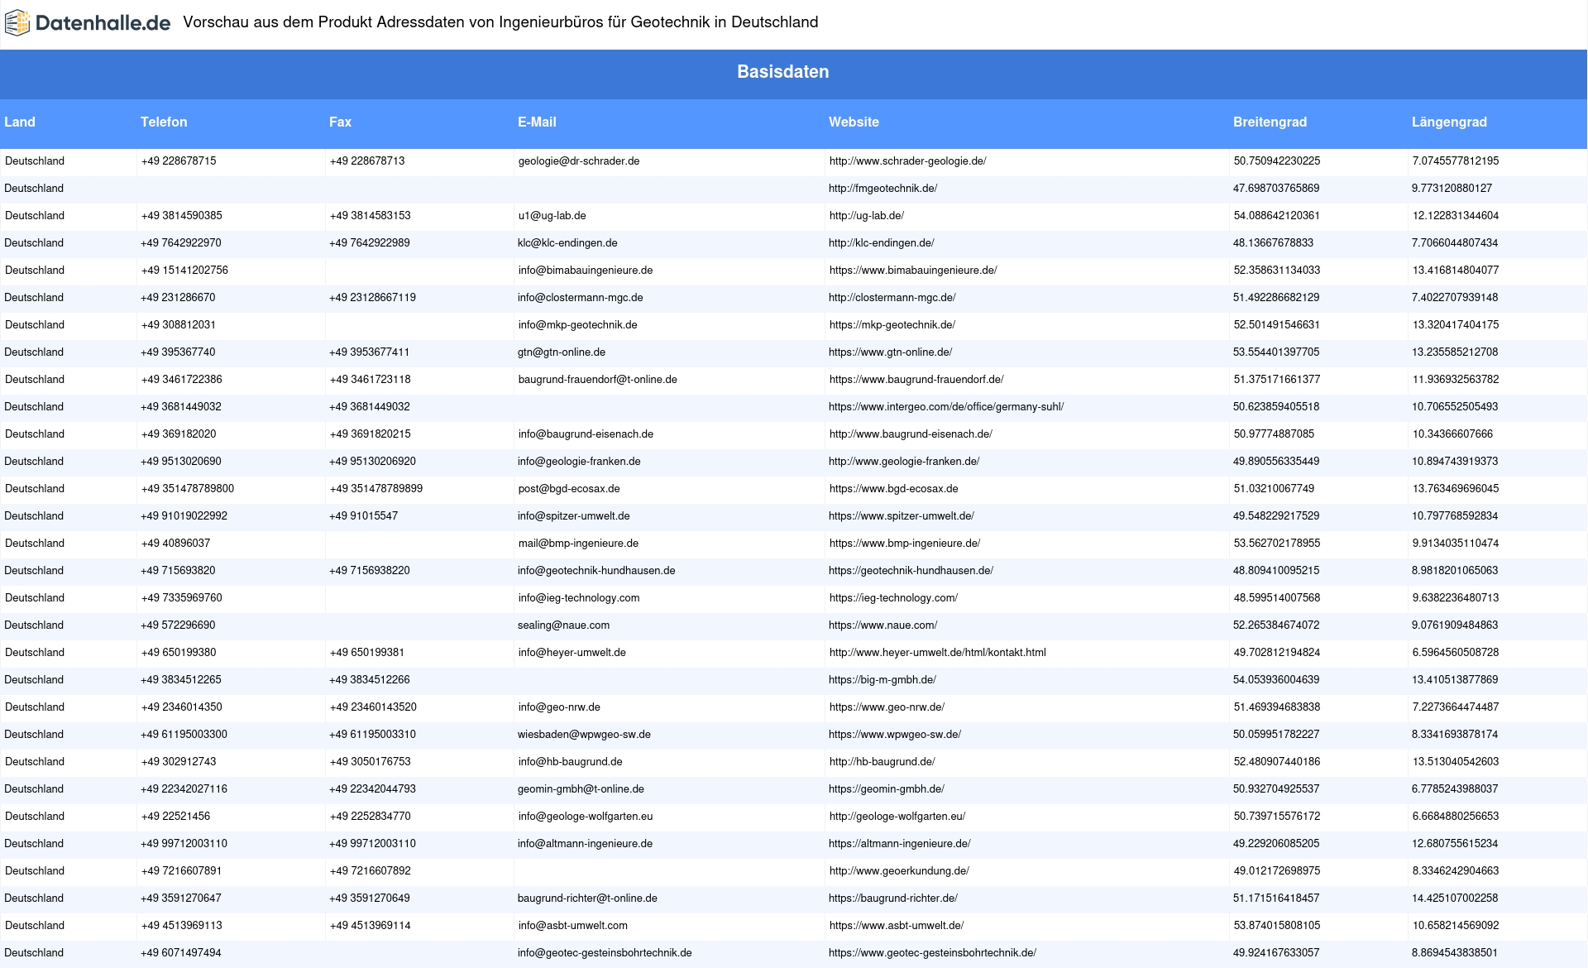
Task: Click email post@bgd-ecosax.de
Action: tap(569, 489)
